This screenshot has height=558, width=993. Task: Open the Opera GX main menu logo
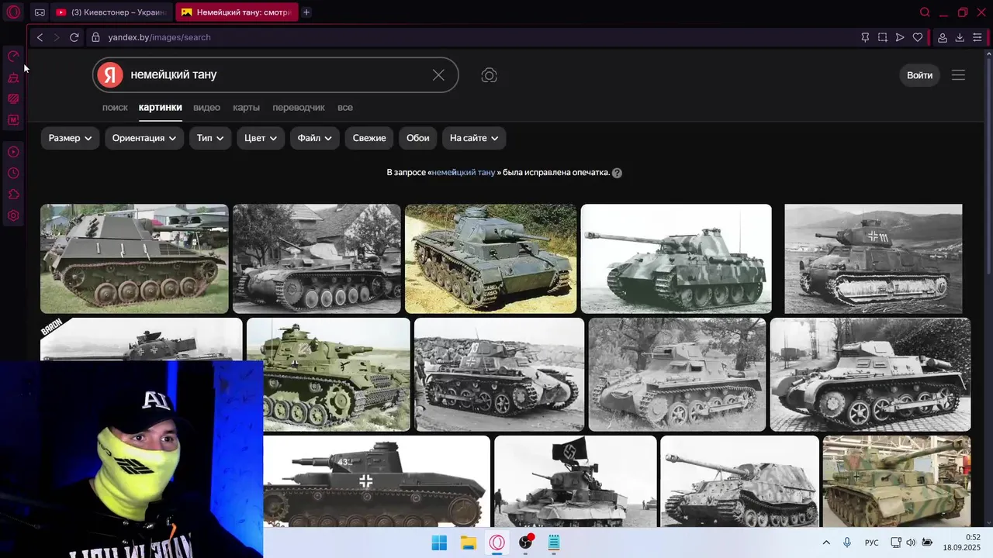pyautogui.click(x=13, y=12)
